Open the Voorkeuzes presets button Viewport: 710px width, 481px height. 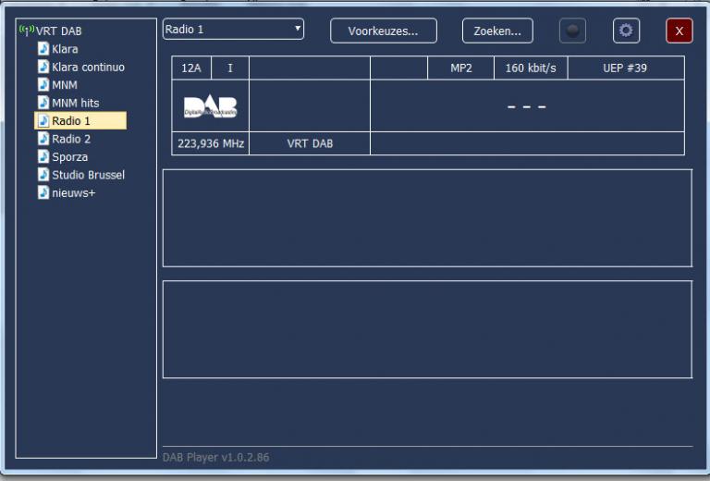384,31
